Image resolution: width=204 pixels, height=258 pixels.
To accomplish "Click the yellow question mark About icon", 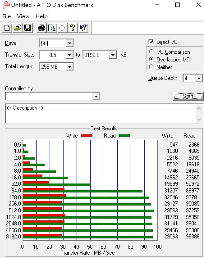I will coord(72,28).
